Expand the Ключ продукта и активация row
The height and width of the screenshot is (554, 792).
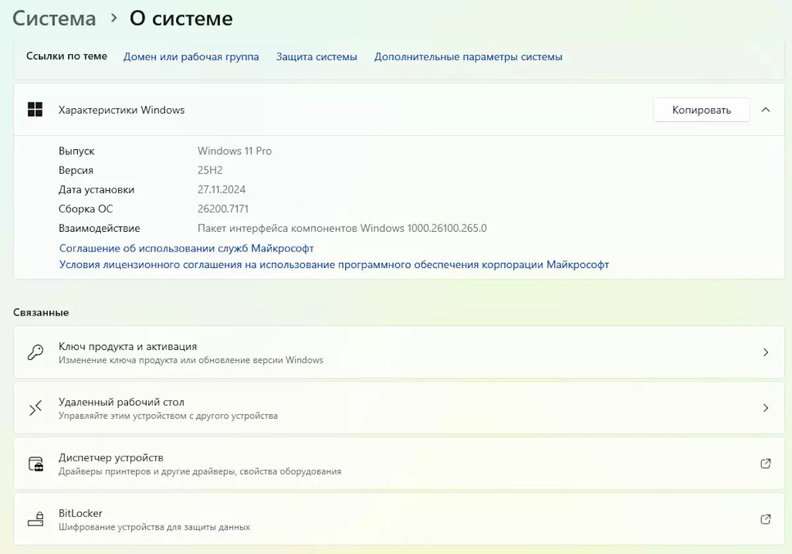pos(766,352)
